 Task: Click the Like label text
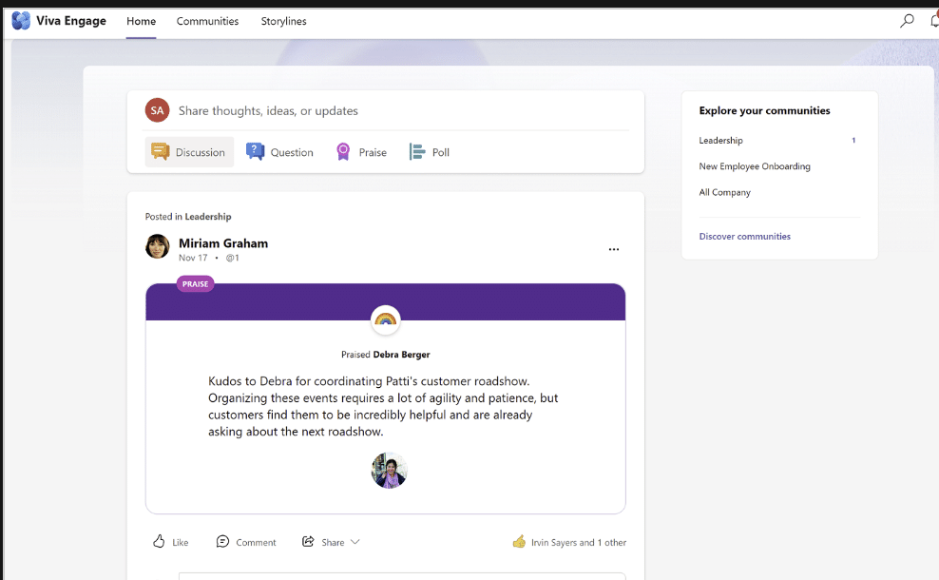coord(181,542)
